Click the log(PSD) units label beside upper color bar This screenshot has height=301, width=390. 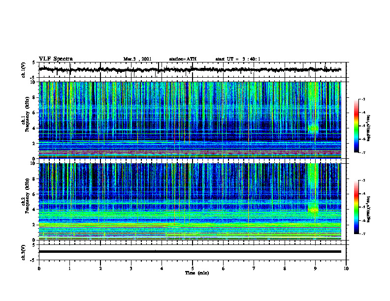click(x=369, y=128)
